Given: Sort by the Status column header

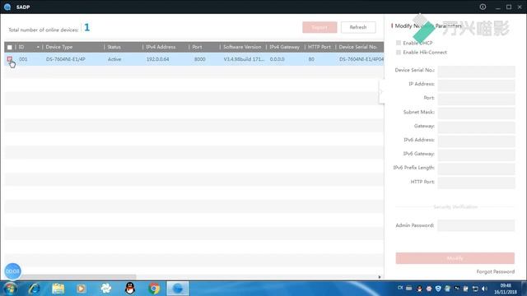Looking at the screenshot, I should pyautogui.click(x=114, y=47).
